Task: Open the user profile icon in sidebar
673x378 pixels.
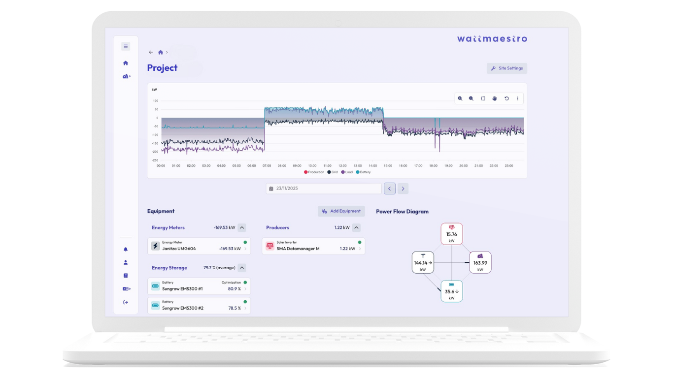Action: pyautogui.click(x=126, y=263)
